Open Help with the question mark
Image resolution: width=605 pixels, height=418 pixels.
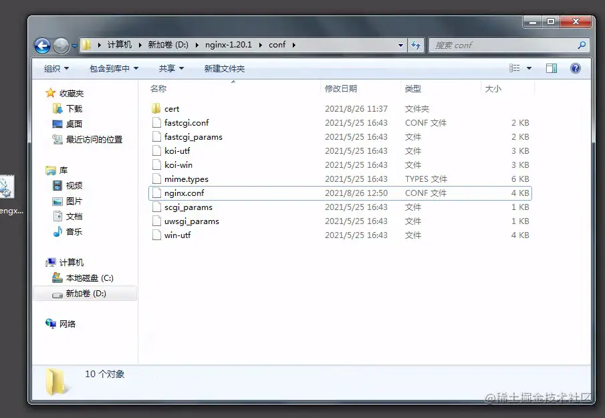576,68
